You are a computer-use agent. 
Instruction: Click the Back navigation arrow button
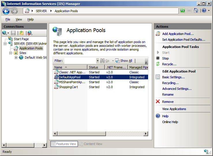(6, 11)
